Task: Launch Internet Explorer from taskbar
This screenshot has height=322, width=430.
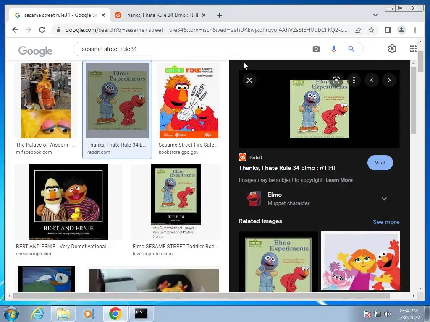Action: pos(37,314)
